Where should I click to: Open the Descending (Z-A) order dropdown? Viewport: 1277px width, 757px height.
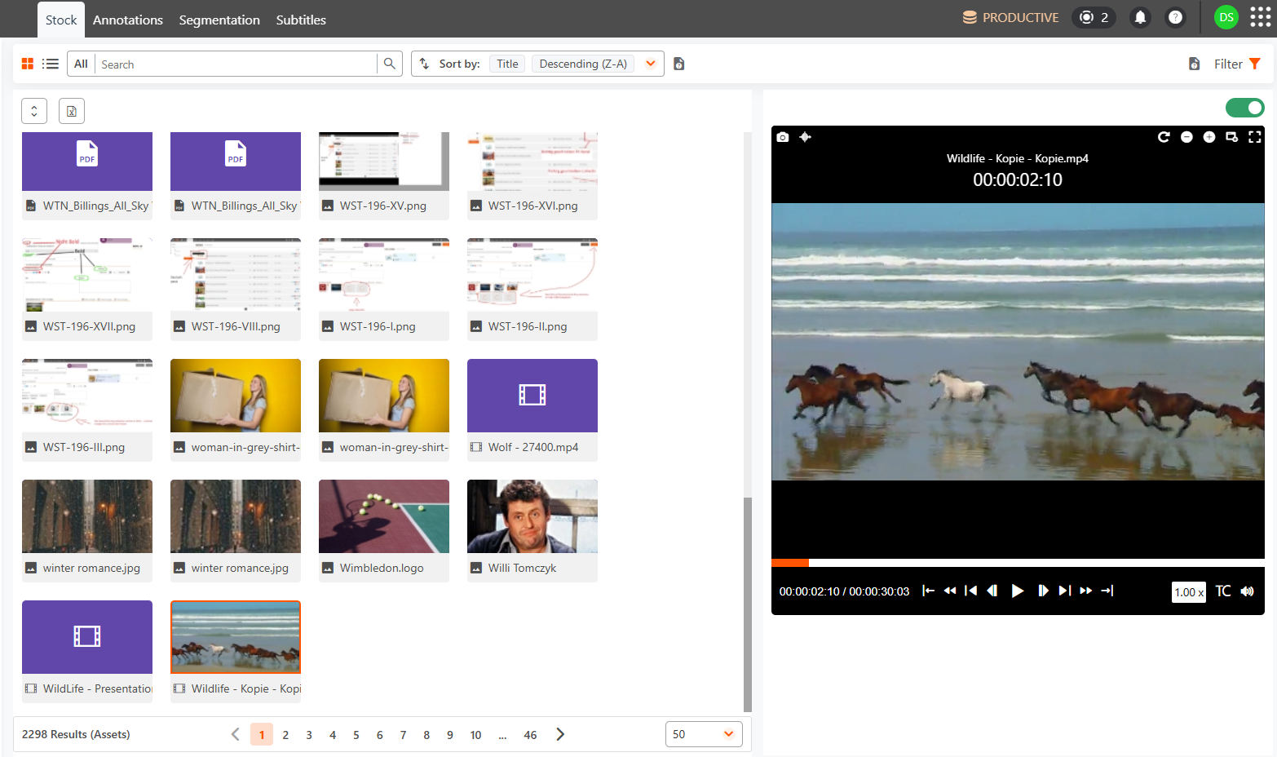[x=583, y=64]
